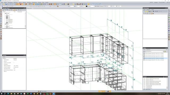170x95 pixels.
Task: Click the pencil layer icon in status bar
Action: (41, 91)
